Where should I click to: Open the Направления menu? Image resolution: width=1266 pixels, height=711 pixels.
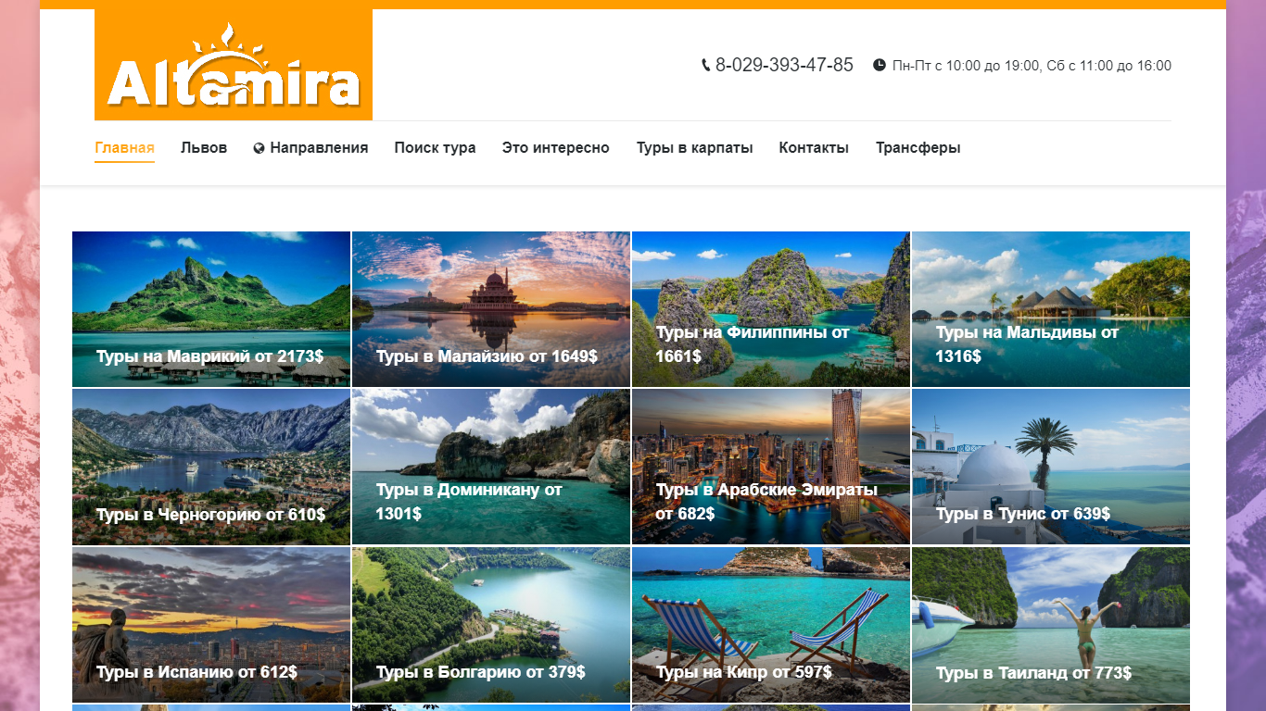[310, 148]
